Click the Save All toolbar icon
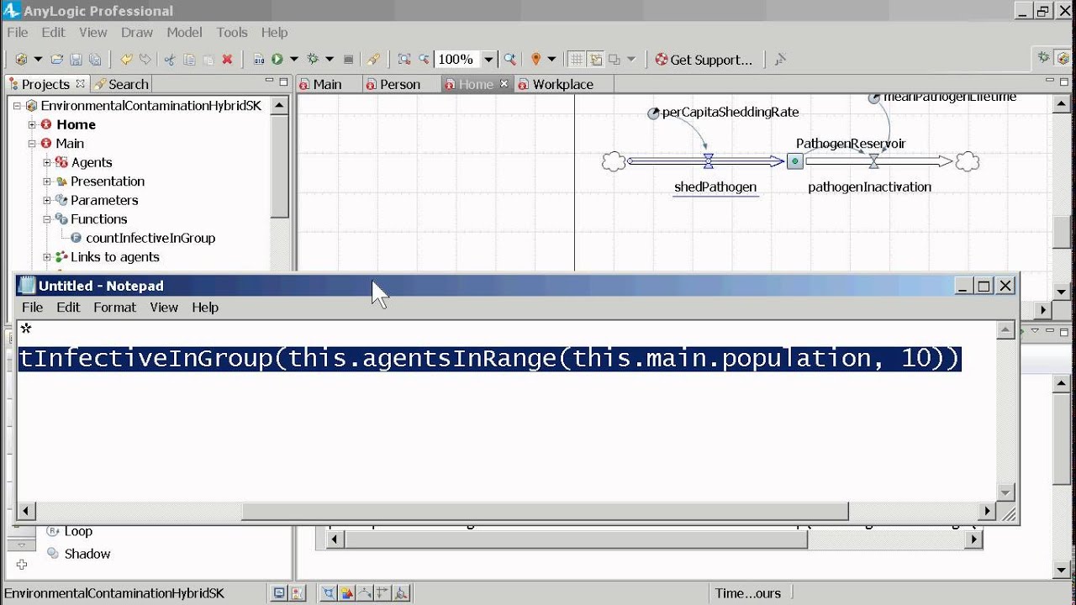The image size is (1076, 605). click(95, 60)
